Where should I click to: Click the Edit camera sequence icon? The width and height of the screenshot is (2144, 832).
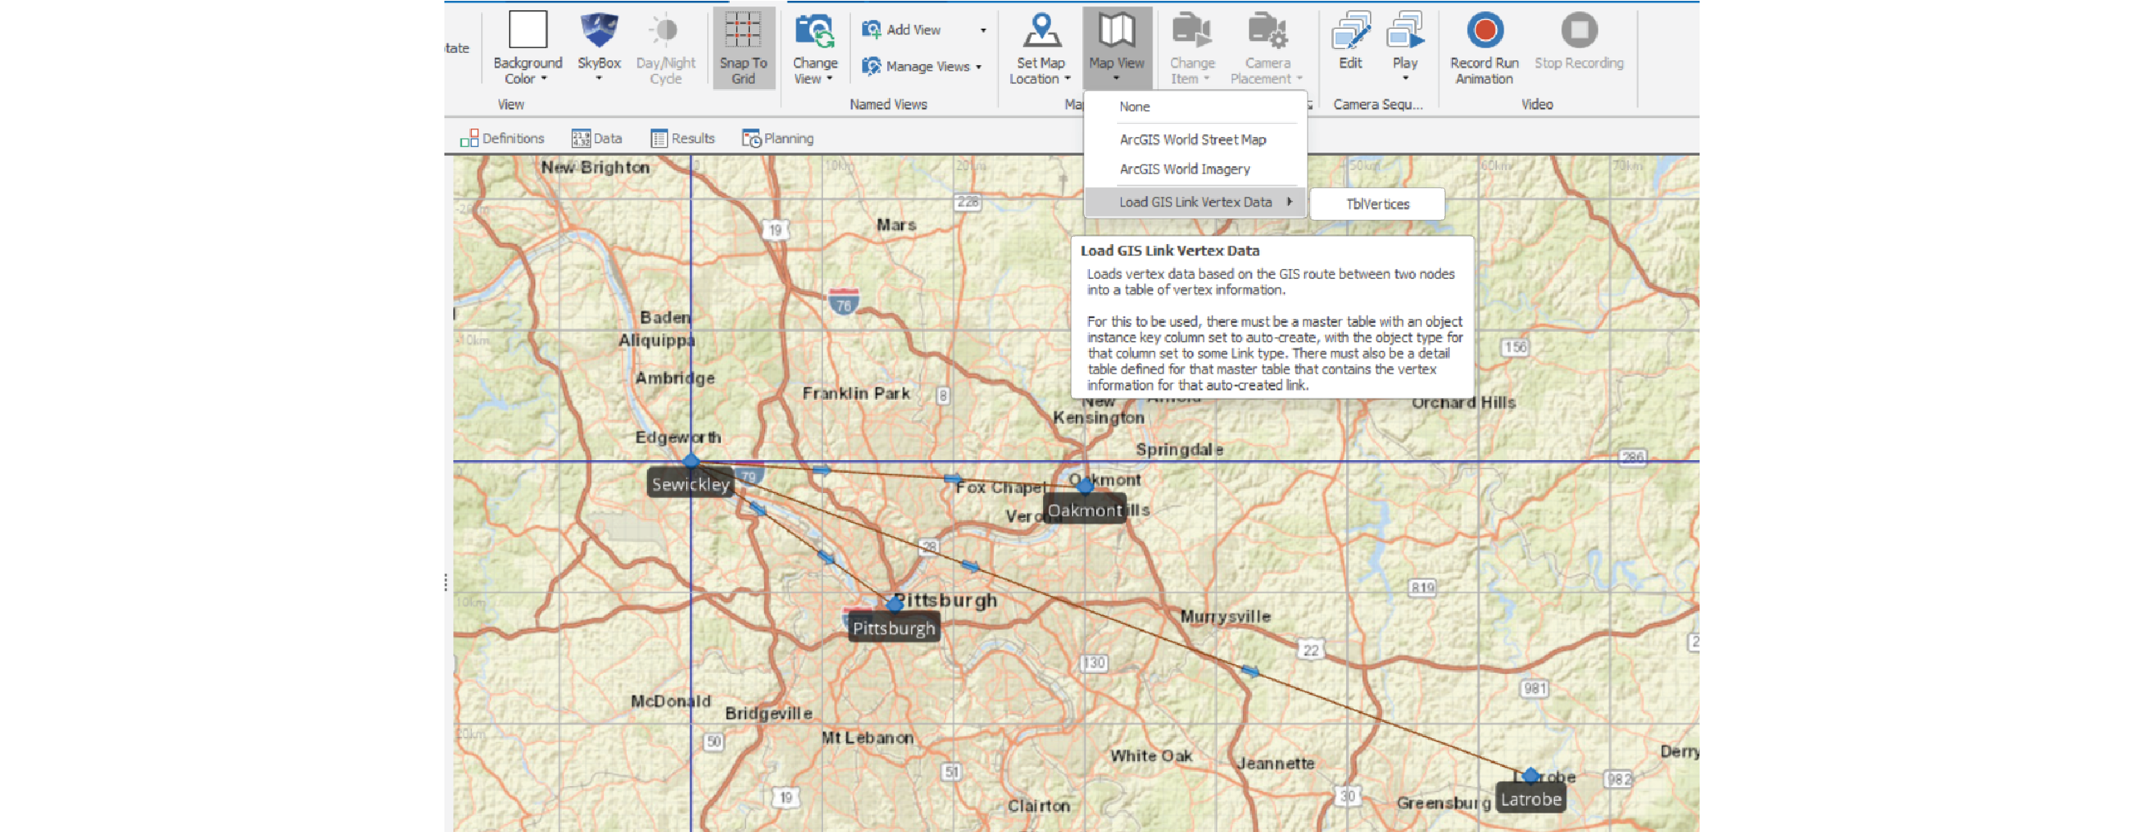click(1350, 31)
